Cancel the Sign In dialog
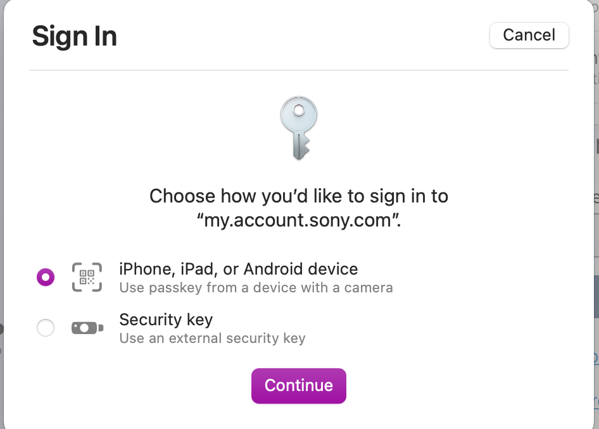This screenshot has width=599, height=429. point(529,35)
